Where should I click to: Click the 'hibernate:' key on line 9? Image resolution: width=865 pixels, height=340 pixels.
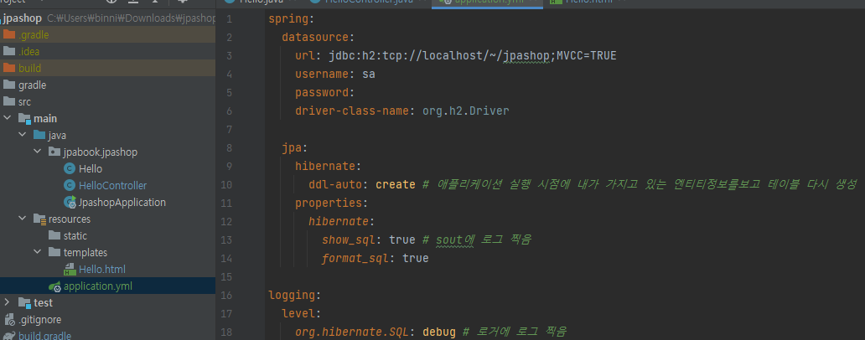[x=329, y=166]
